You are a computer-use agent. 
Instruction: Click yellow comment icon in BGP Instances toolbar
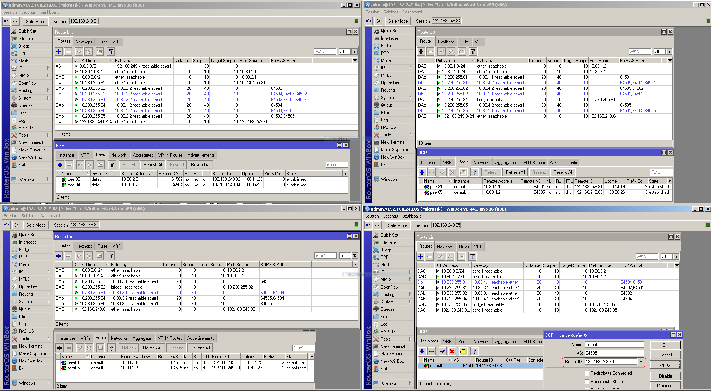pos(463,351)
